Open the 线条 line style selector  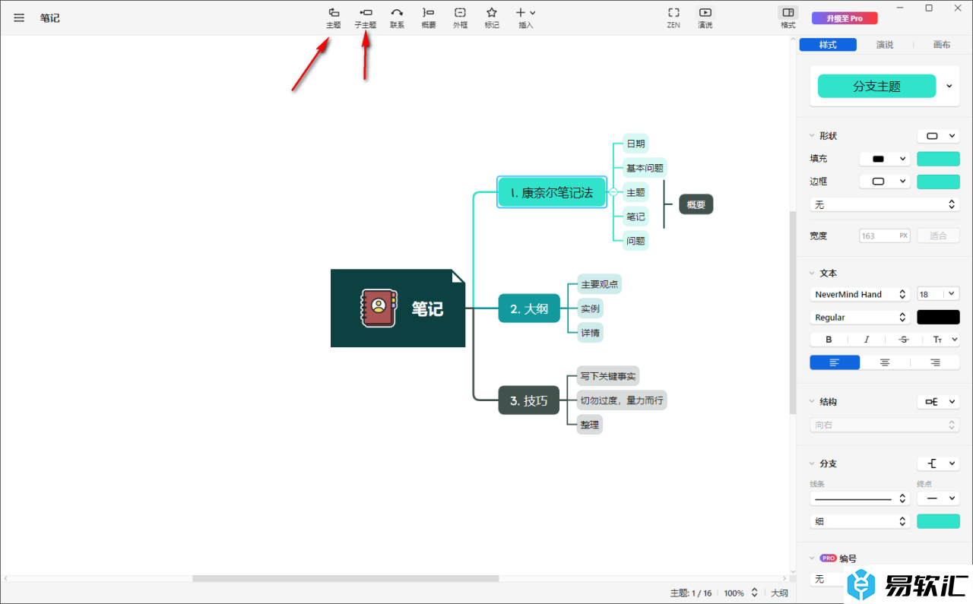(860, 498)
